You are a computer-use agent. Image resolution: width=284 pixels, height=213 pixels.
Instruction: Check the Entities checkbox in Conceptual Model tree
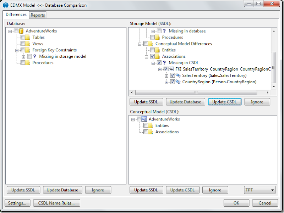point(146,125)
